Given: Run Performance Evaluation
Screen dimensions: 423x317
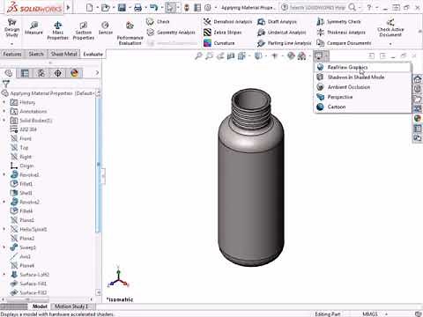Looking at the screenshot, I should click(x=130, y=33).
